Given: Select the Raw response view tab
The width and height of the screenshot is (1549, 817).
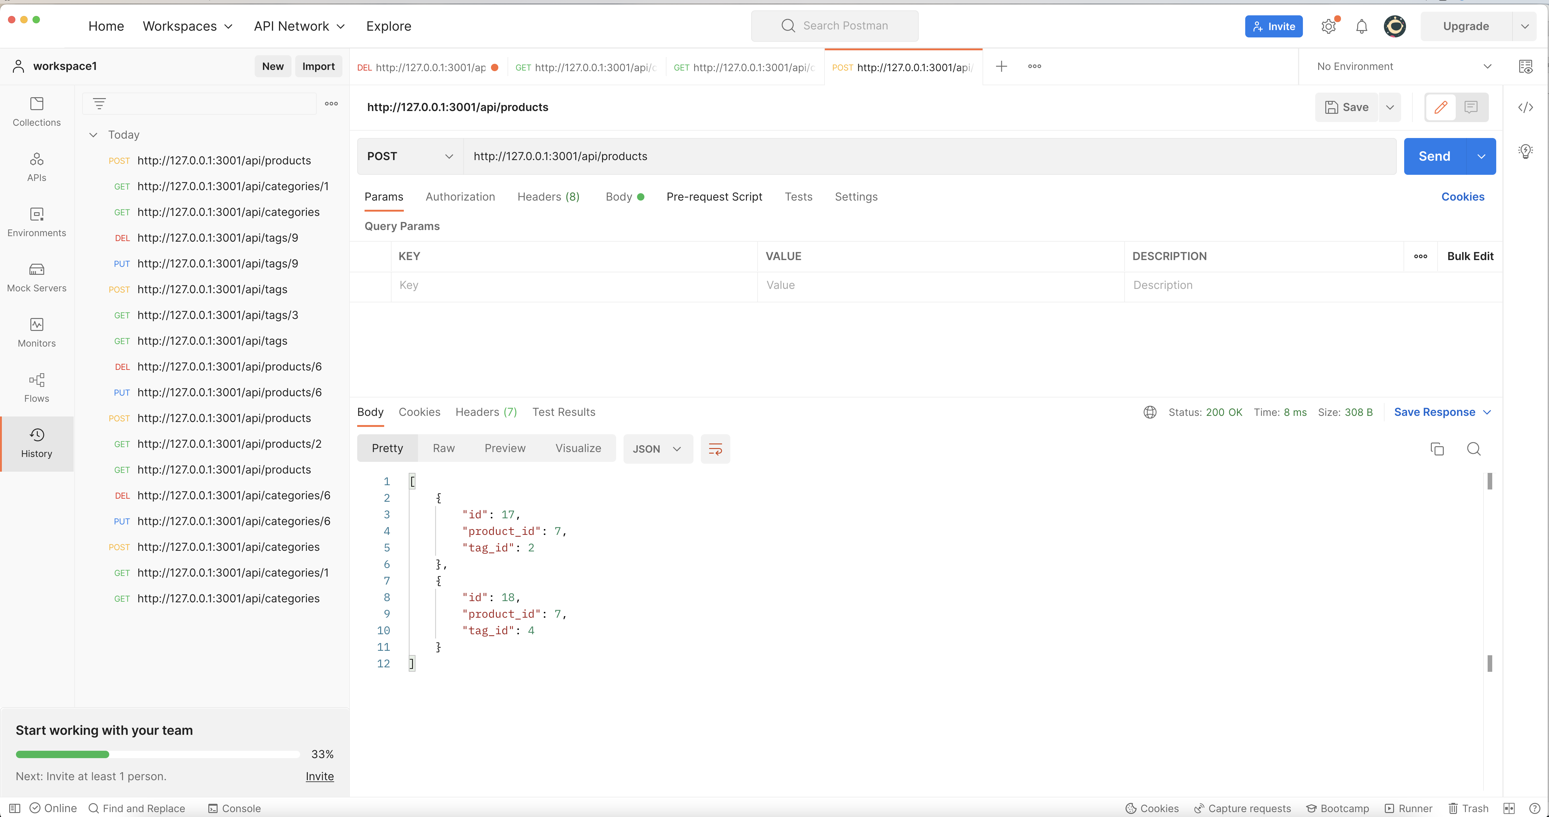Looking at the screenshot, I should [444, 448].
